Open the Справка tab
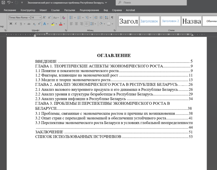This screenshot has width=217, height=170. coord(117,10)
